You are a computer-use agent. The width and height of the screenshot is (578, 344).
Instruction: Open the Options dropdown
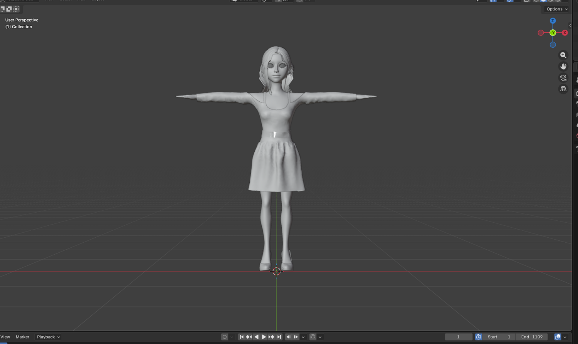(x=557, y=9)
